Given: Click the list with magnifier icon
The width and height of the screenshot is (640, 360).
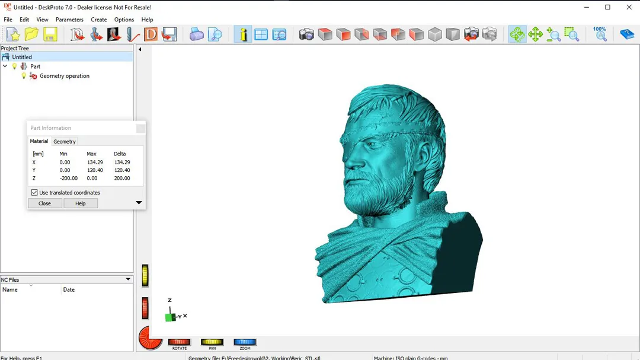Looking at the screenshot, I should pyautogui.click(x=279, y=34).
